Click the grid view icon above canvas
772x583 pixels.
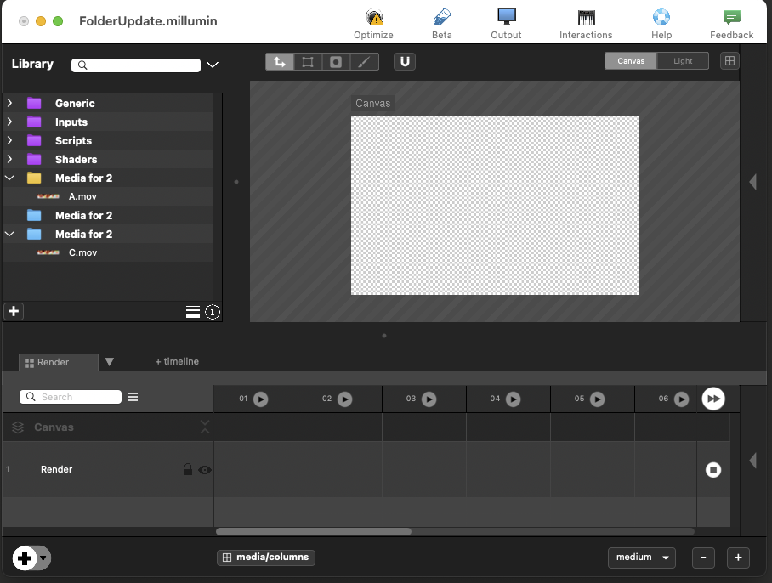pos(729,61)
